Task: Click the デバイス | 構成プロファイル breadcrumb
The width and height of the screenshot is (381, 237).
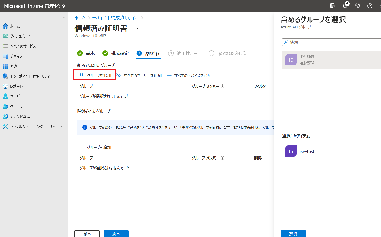Action: click(x=115, y=18)
